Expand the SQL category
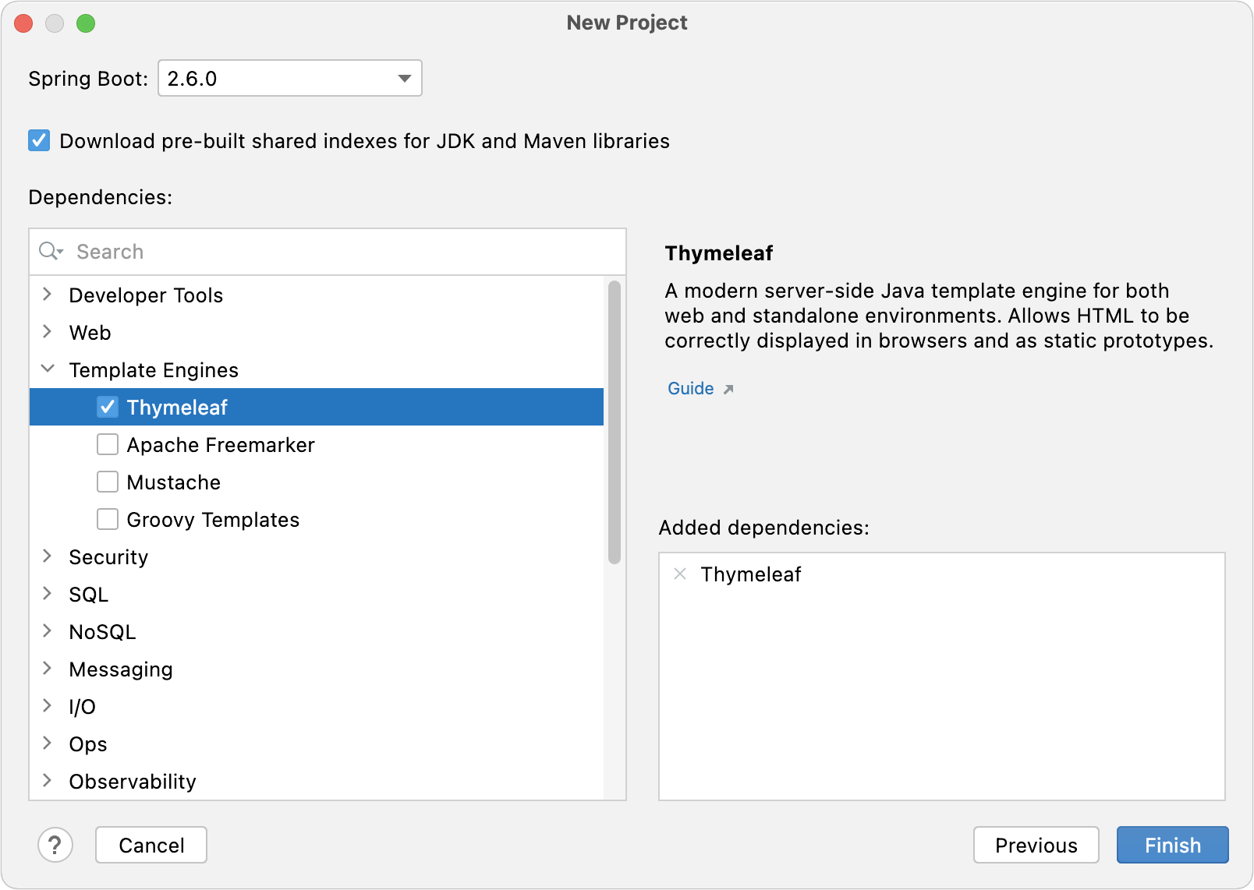The height and width of the screenshot is (890, 1254). (48, 593)
